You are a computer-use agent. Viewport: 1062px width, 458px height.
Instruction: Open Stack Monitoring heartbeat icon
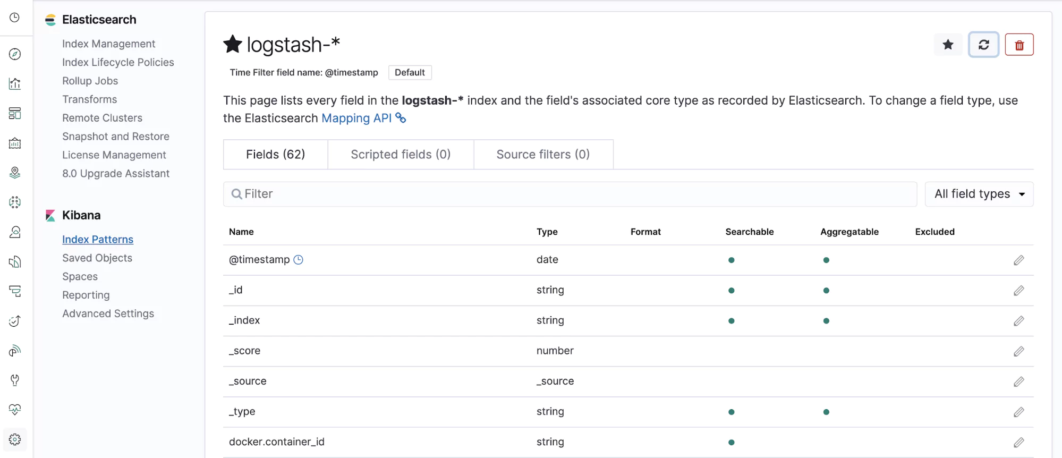coord(15,410)
